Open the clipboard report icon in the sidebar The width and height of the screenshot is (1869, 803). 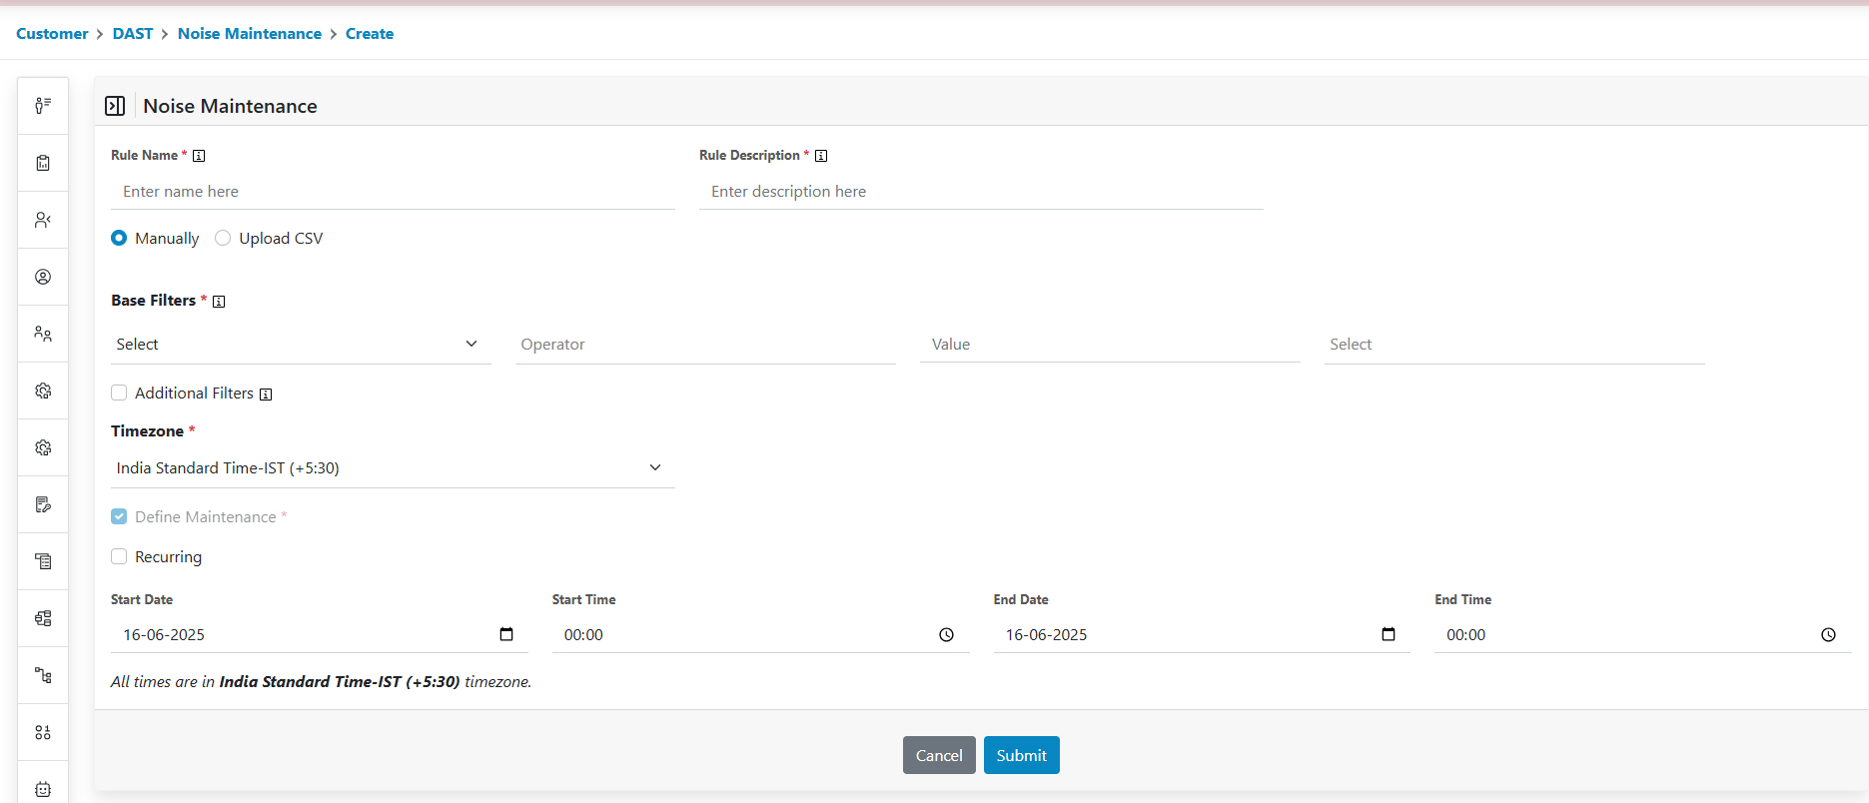[43, 163]
